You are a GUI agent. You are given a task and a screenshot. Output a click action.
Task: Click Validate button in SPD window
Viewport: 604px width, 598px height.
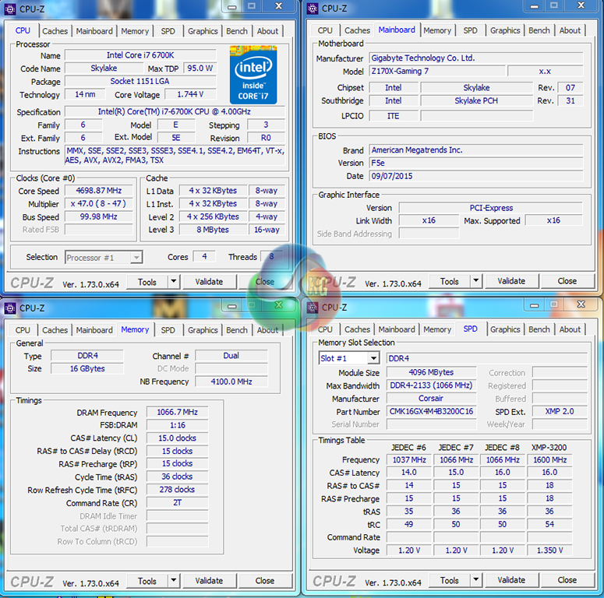[x=511, y=580]
